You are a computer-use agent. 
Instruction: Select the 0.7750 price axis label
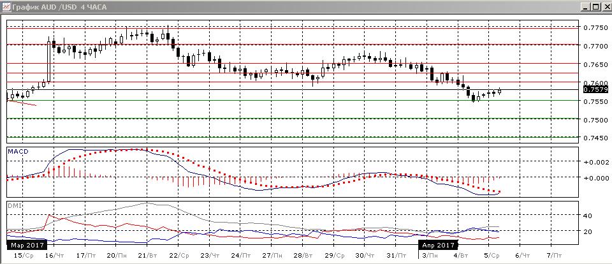pyautogui.click(x=595, y=27)
